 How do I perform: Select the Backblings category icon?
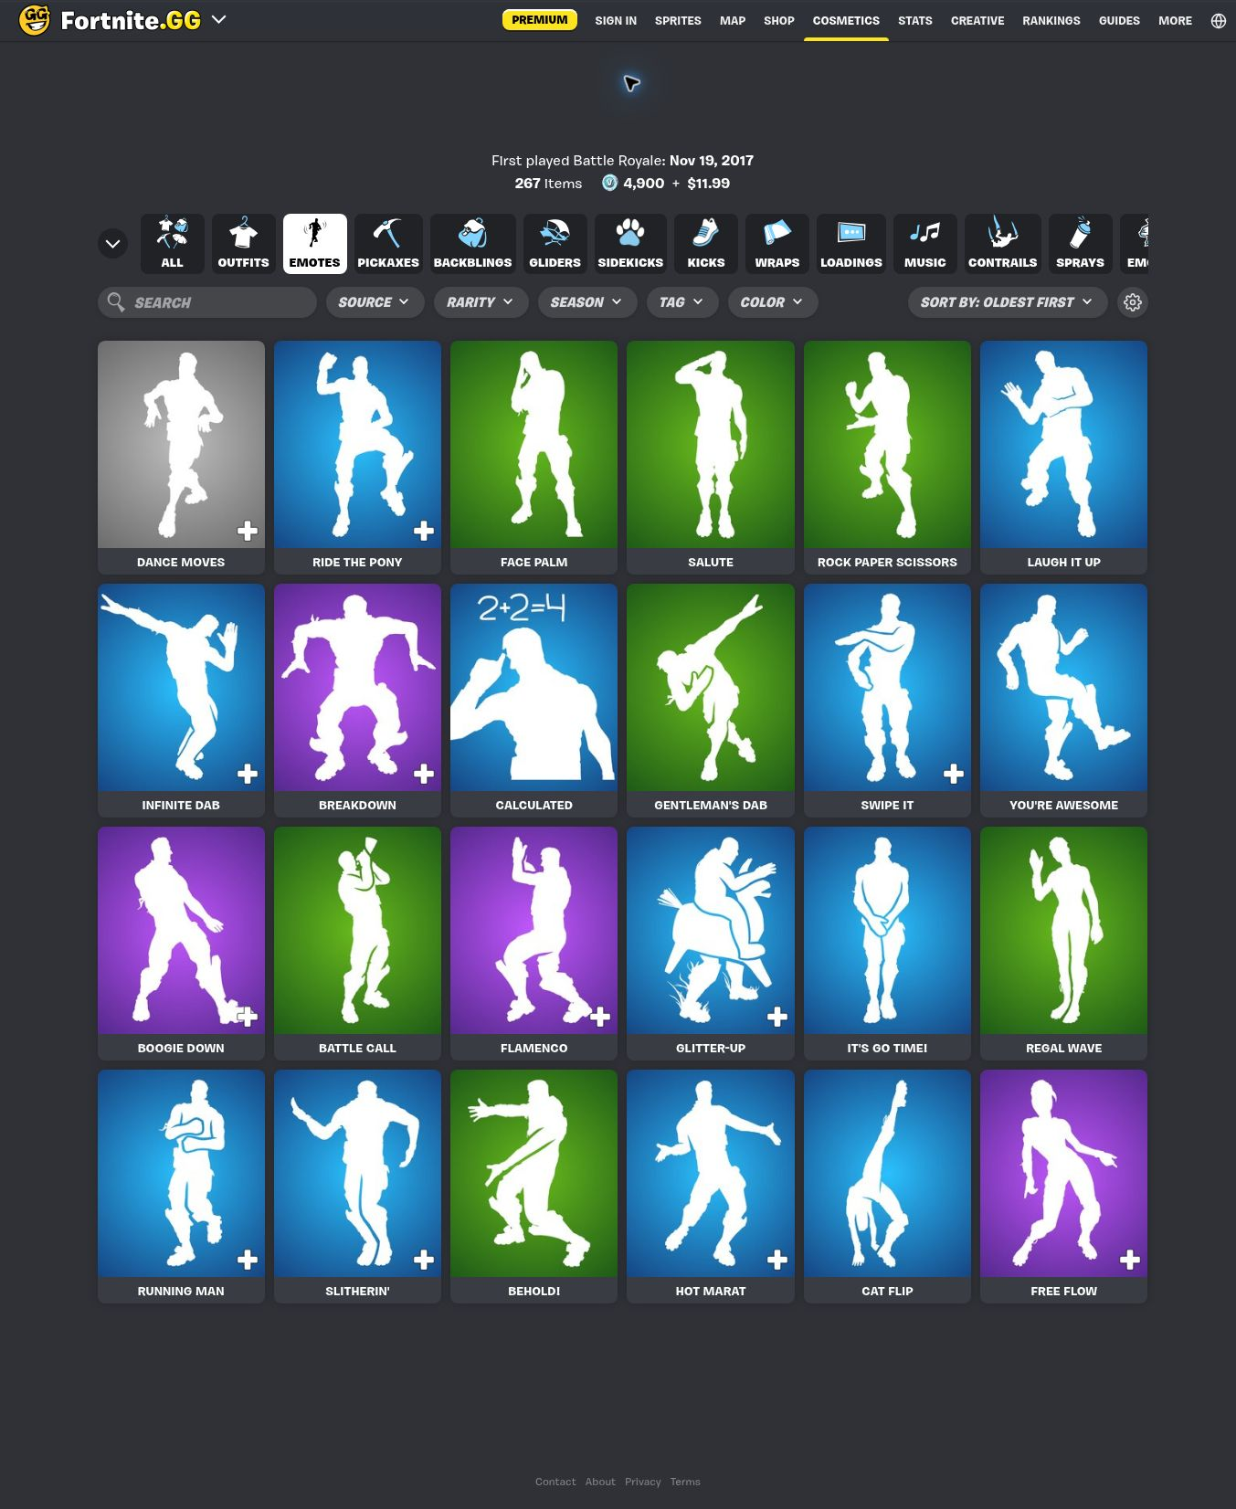click(x=472, y=234)
